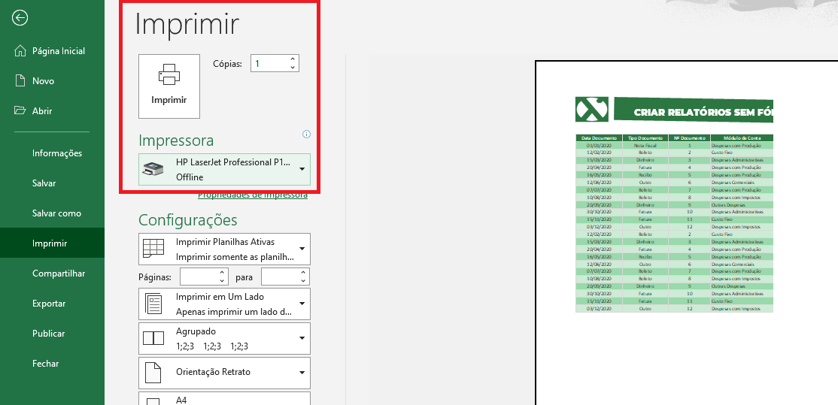The height and width of the screenshot is (405, 838).
Task: Click the Excel logo in preview header
Action: coord(591,110)
